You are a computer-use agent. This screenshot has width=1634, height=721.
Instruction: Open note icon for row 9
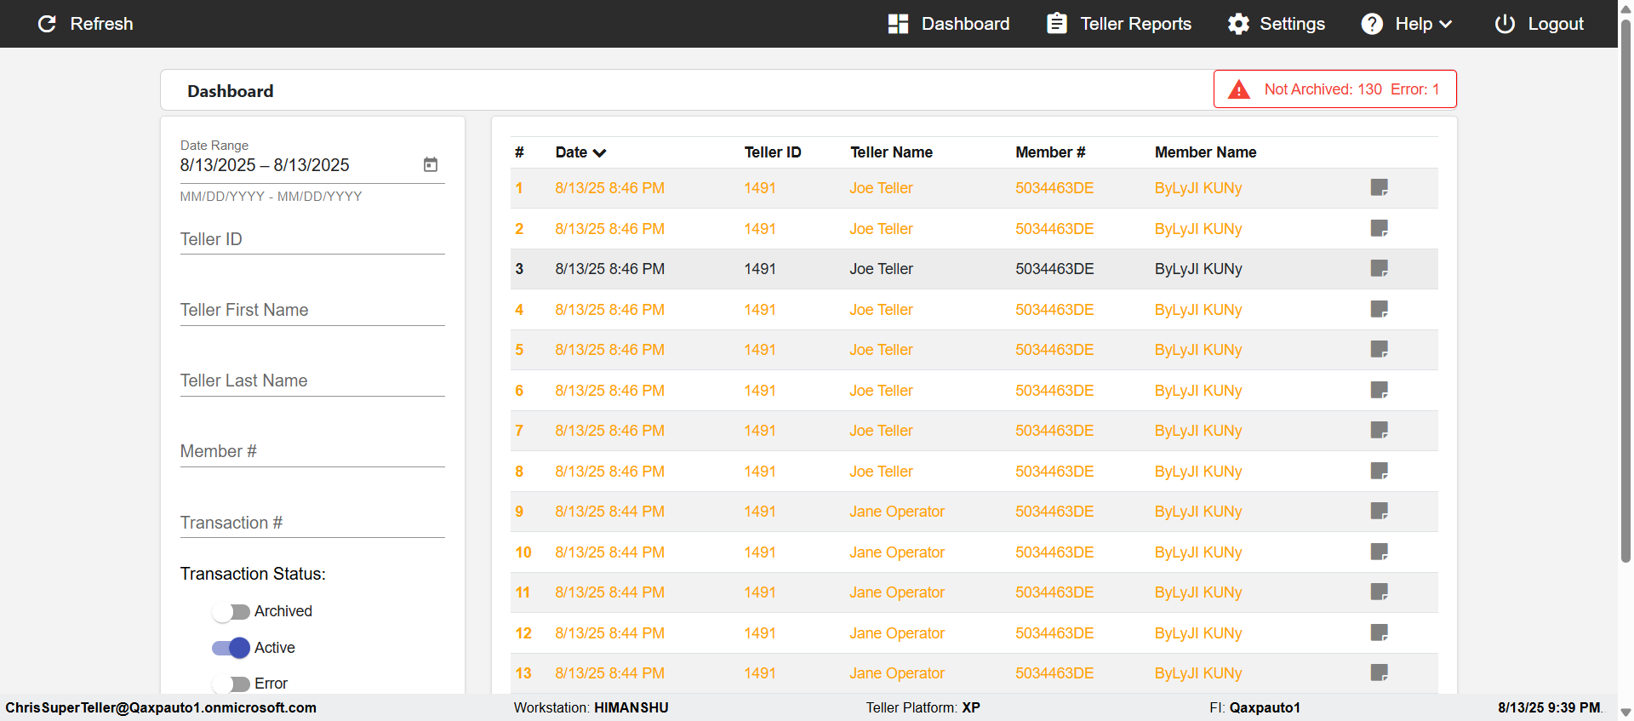[x=1380, y=511]
